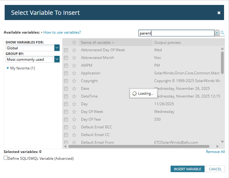Run search with magnifier icon
This screenshot has width=229, height=178.
222,33
